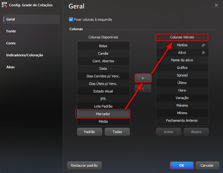Open the Fonte settings section
The image size is (223, 173).
pyautogui.click(x=31, y=31)
